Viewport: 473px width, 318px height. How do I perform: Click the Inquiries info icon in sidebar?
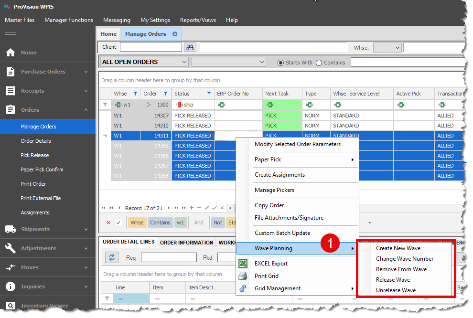pyautogui.click(x=11, y=286)
